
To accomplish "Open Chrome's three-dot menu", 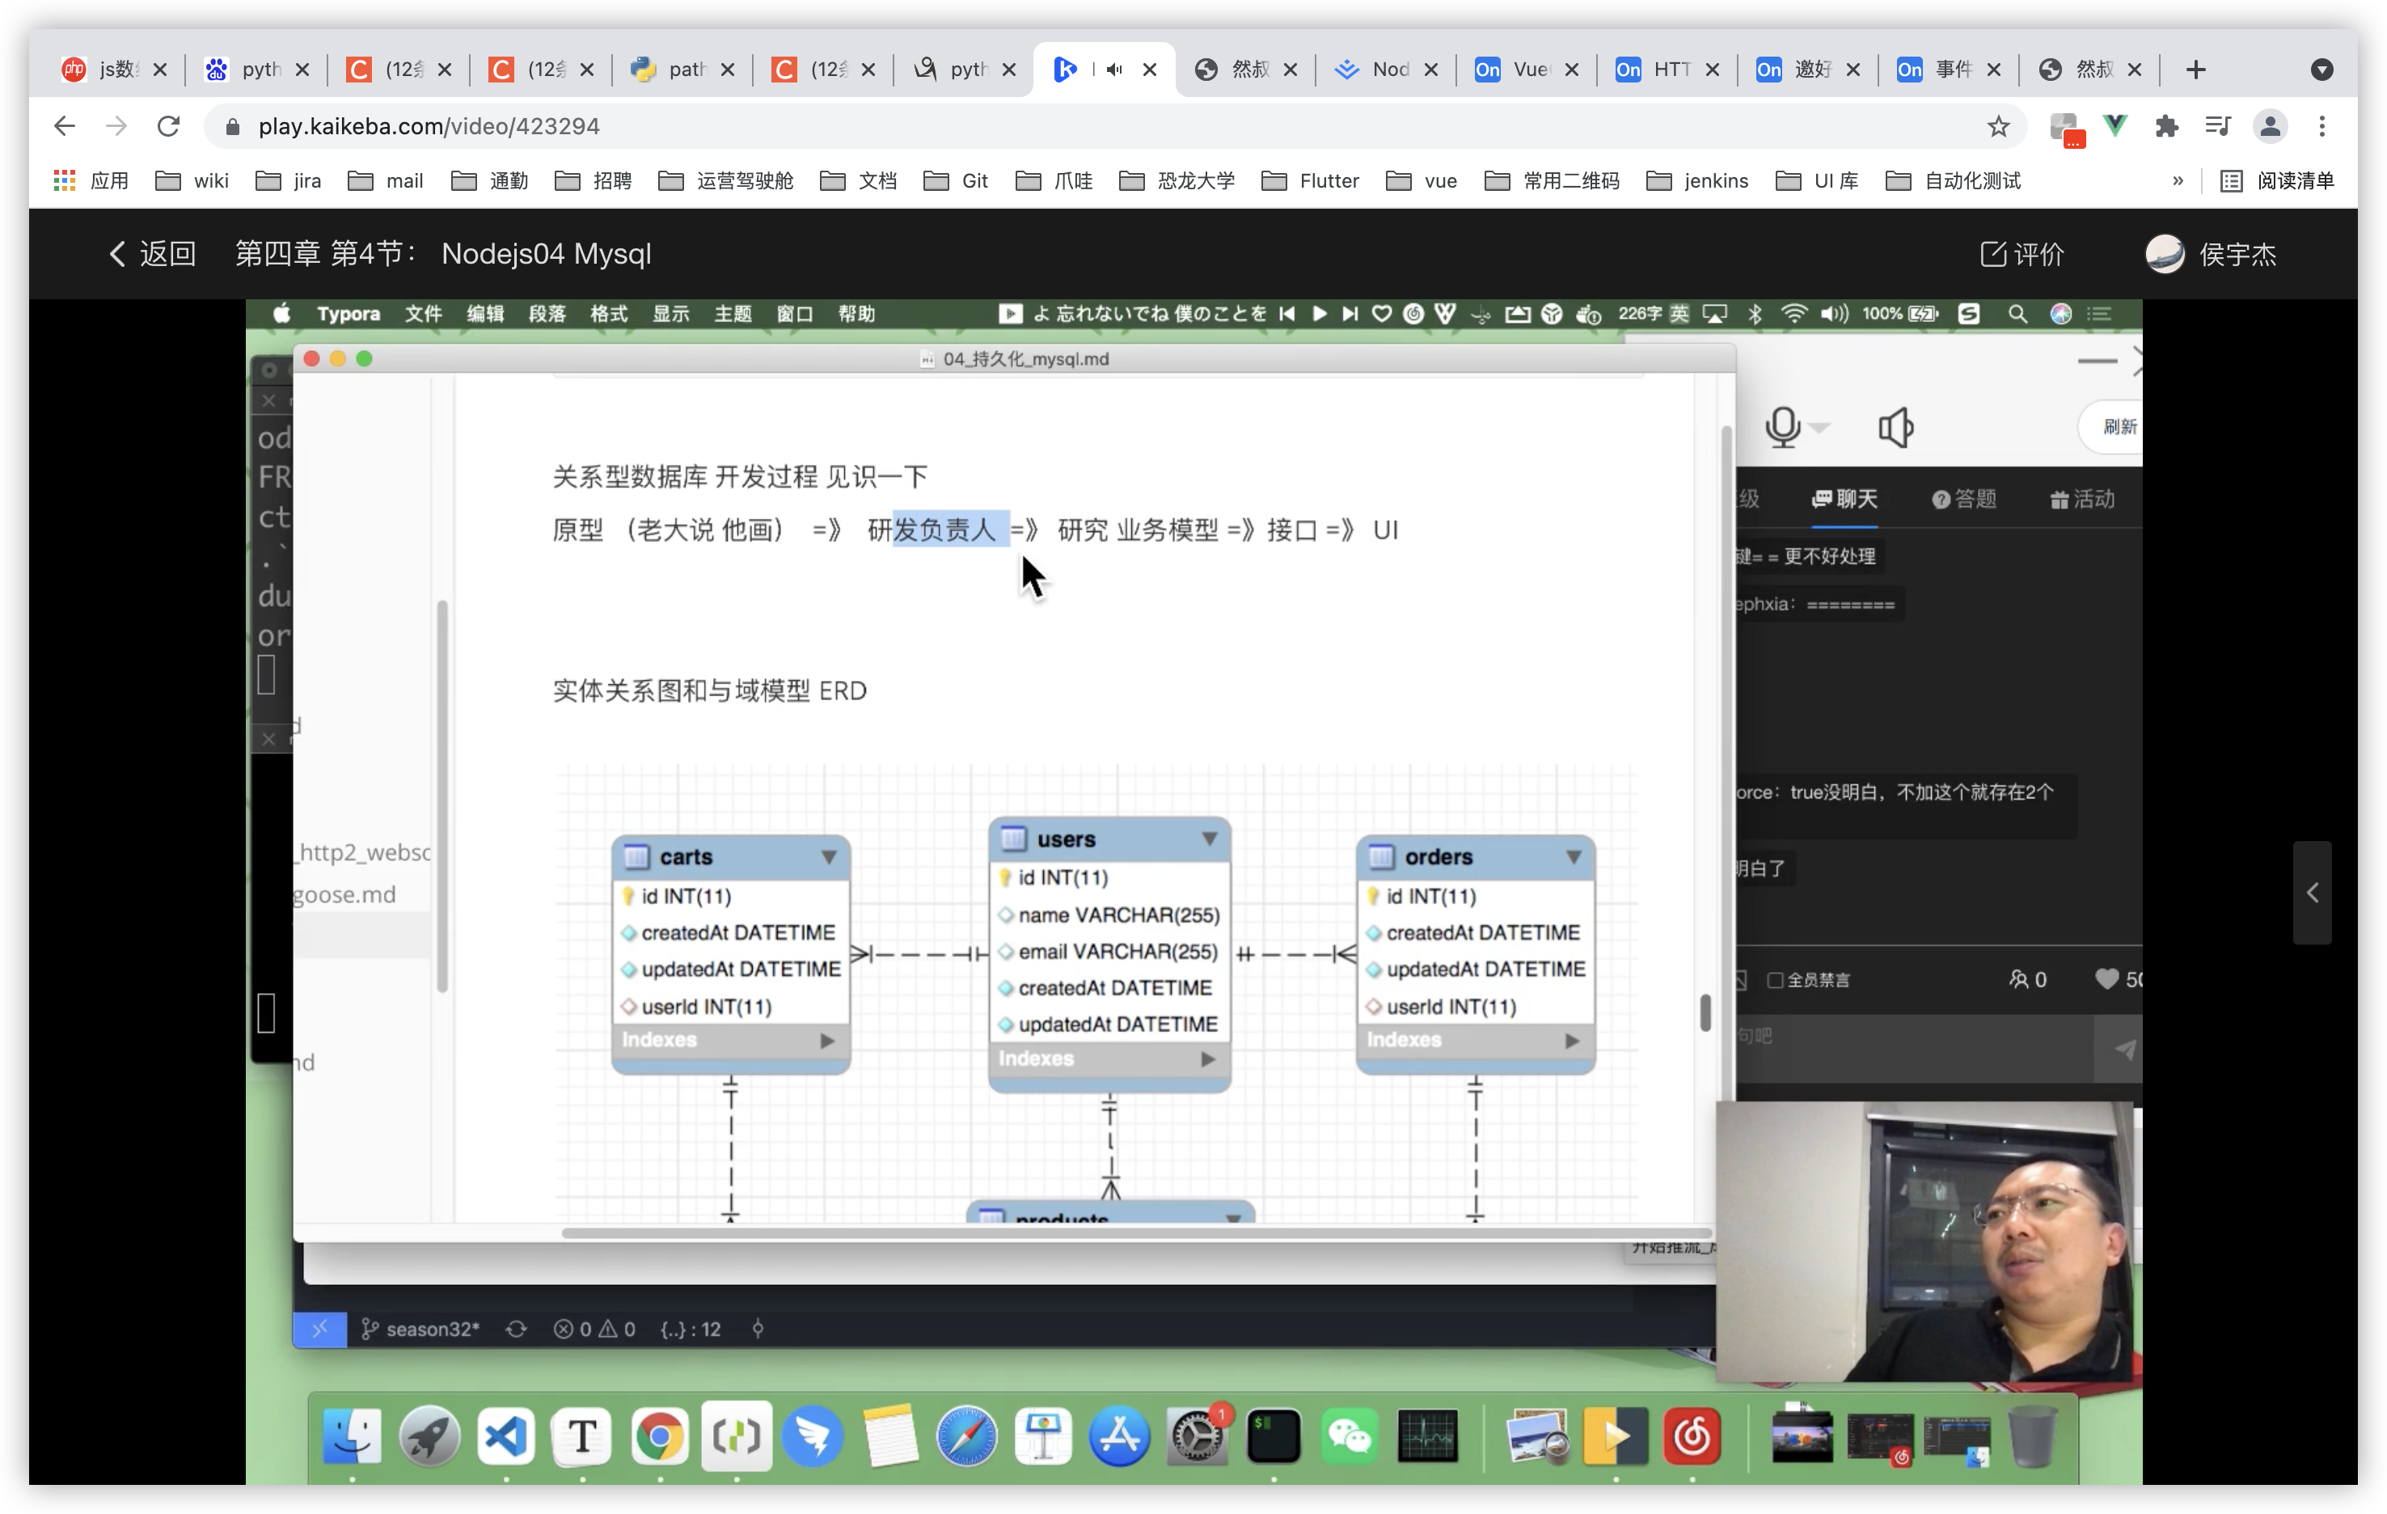I will coord(2322,126).
